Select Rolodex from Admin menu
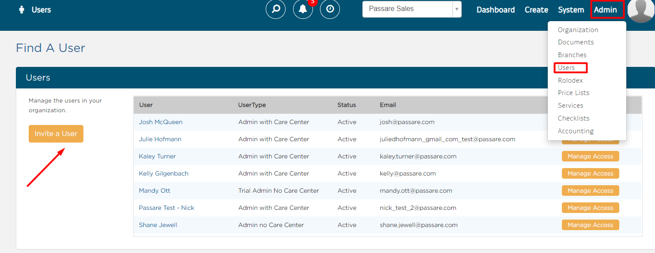The image size is (655, 253). (x=570, y=81)
